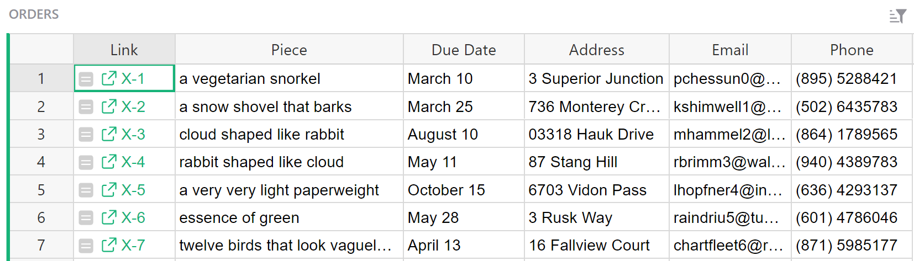
Task: Select the Address column header
Action: click(597, 50)
